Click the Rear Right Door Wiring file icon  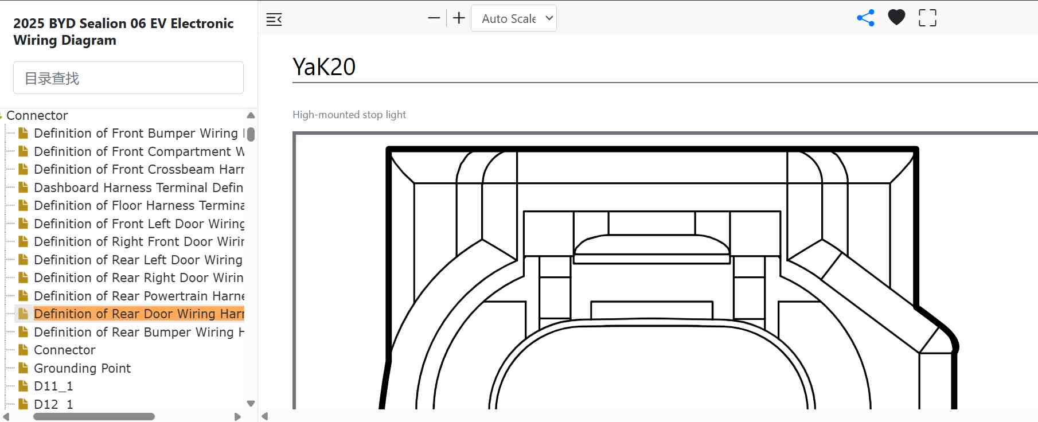(24, 278)
